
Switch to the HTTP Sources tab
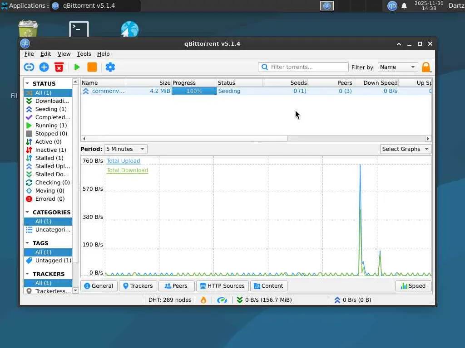click(x=222, y=286)
